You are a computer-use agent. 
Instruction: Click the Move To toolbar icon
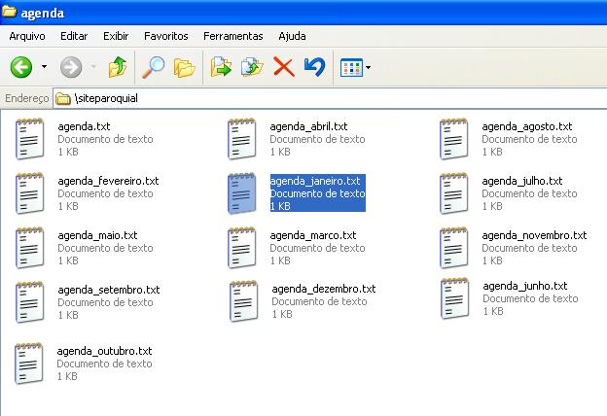tap(221, 67)
